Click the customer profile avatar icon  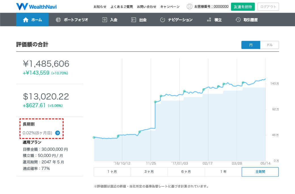[x=189, y=7]
